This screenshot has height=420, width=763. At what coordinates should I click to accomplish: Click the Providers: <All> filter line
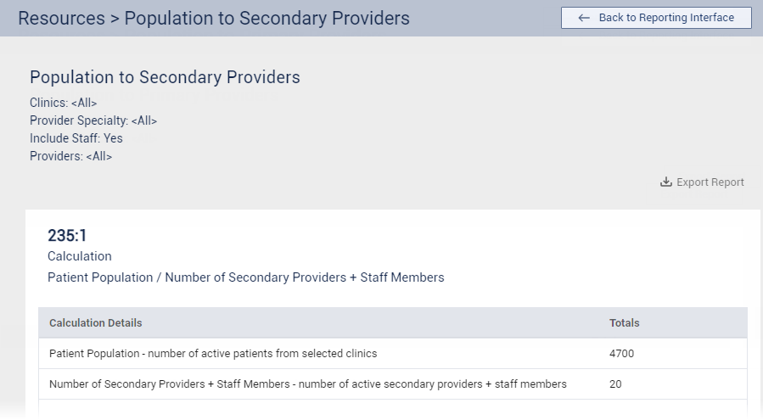pyautogui.click(x=70, y=156)
